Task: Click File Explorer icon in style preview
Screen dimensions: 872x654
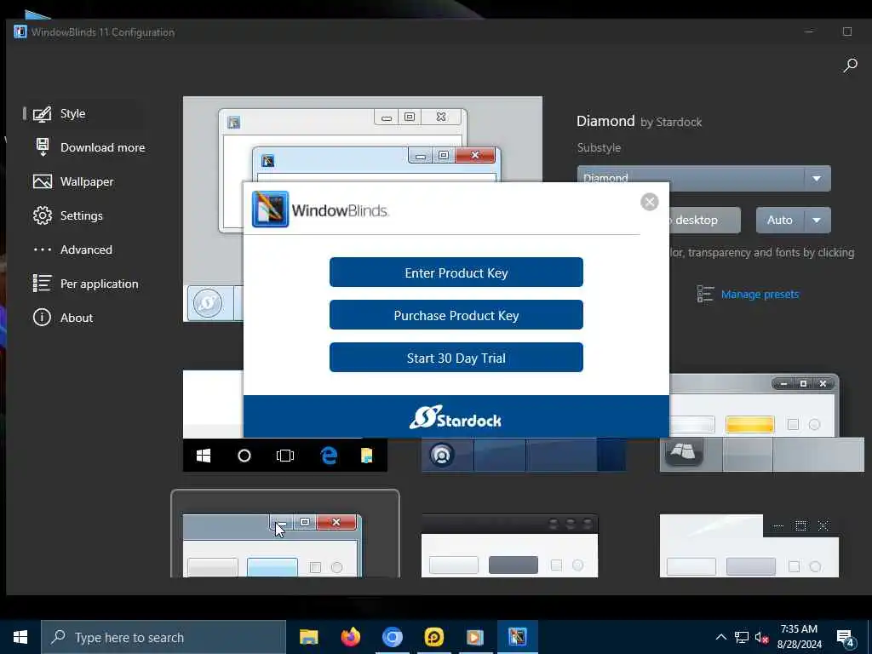Action: [367, 456]
